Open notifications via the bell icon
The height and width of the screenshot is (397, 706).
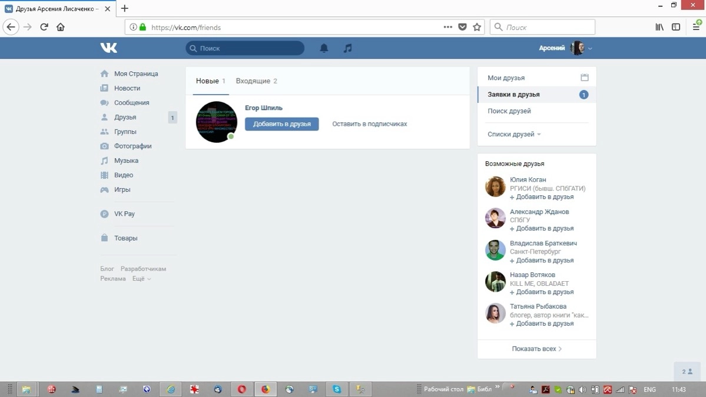click(x=323, y=48)
